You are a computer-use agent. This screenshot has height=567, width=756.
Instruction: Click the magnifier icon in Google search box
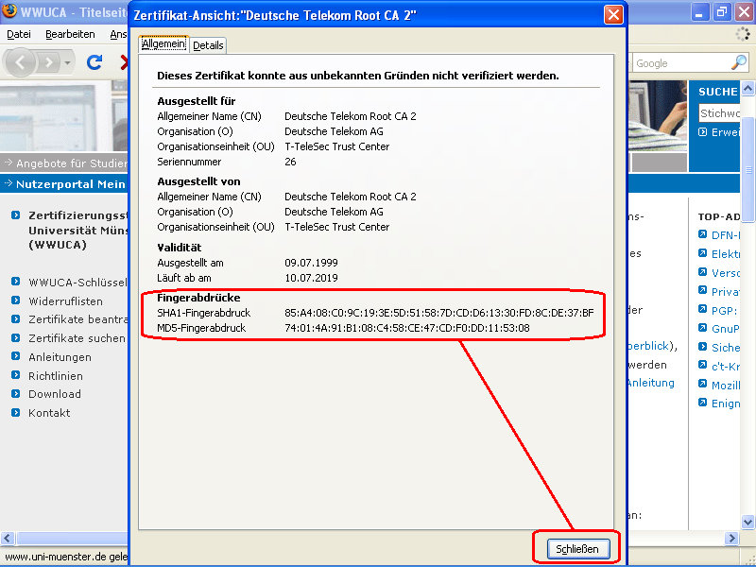pyautogui.click(x=739, y=63)
